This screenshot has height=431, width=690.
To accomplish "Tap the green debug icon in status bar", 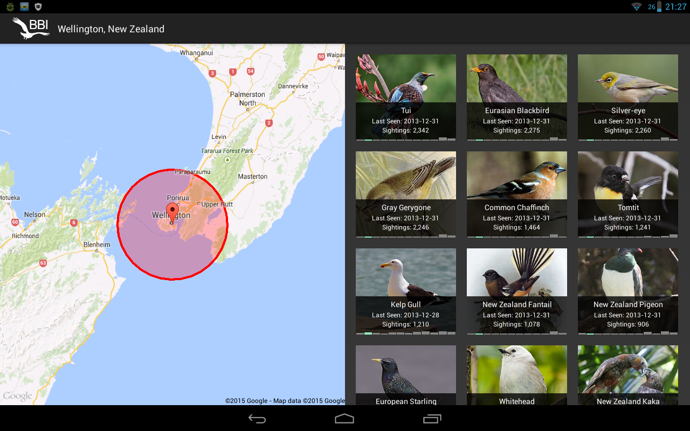I will pos(9,7).
